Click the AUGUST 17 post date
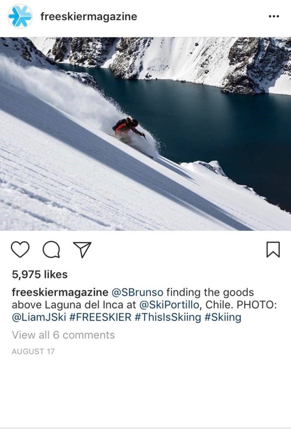Viewport: 291px width, 429px height. (x=33, y=351)
